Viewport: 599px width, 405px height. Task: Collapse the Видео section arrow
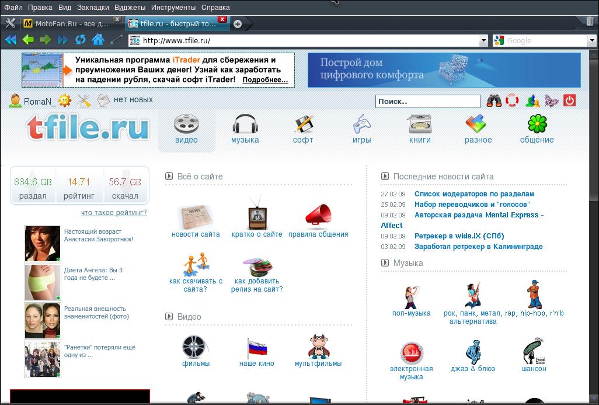pos(169,316)
